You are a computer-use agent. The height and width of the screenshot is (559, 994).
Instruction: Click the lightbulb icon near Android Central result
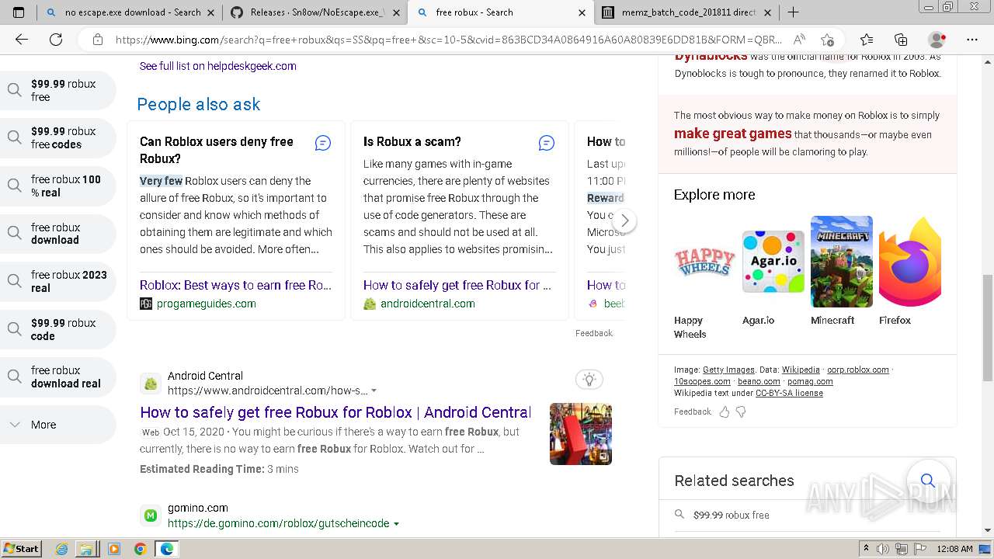[x=589, y=380]
